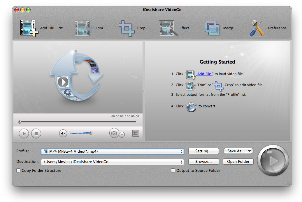Image resolution: width=302 pixels, height=202 pixels.
Task: Check Output to Source Folder
Action: click(x=173, y=171)
